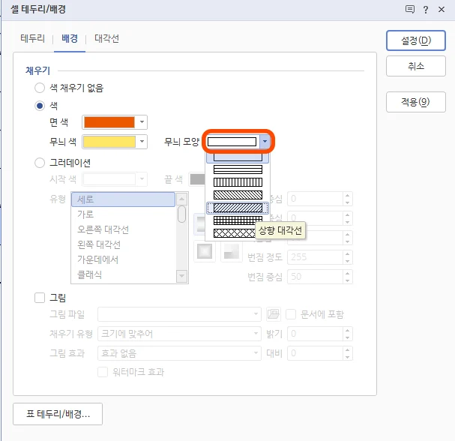
Task: Select the vertical lines pattern option
Action: 238,182
